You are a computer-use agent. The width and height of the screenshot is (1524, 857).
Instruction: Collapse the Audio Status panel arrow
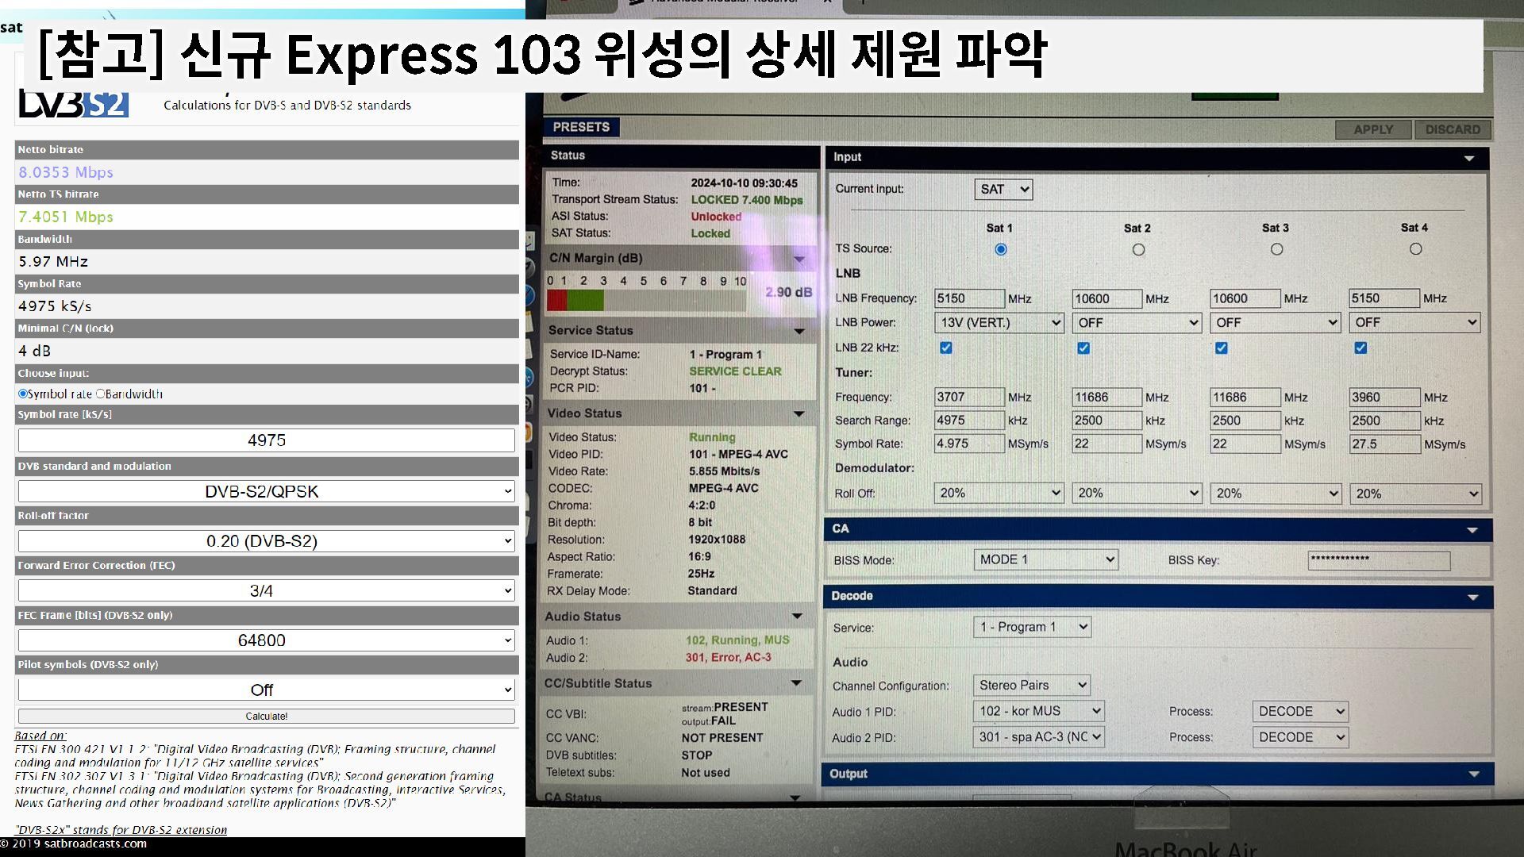click(x=798, y=616)
